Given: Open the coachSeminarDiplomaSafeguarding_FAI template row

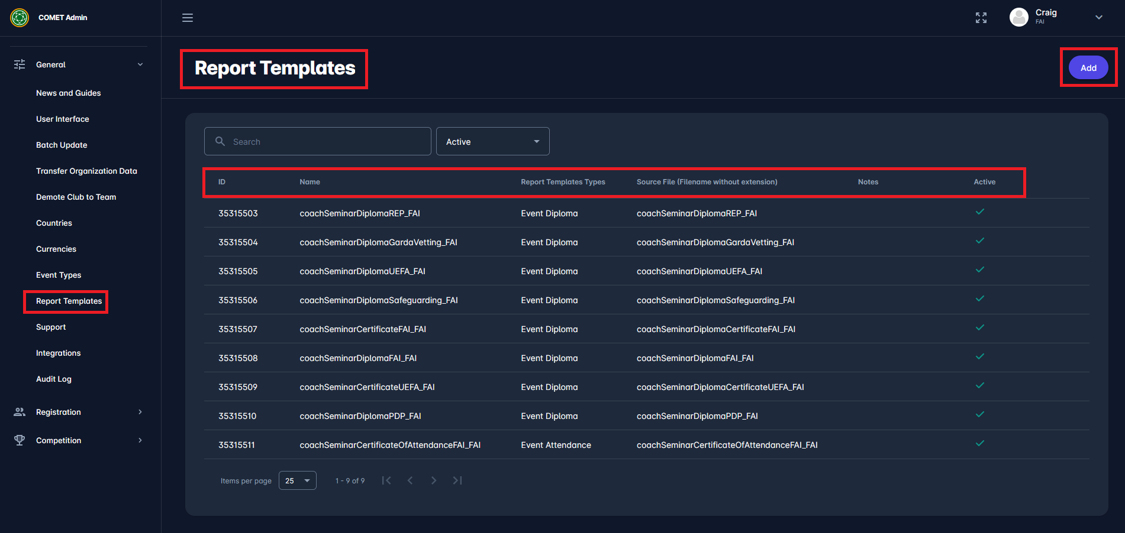Looking at the screenshot, I should (x=379, y=300).
